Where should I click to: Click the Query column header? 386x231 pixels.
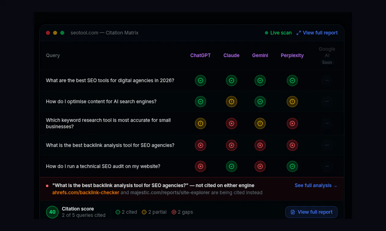(53, 55)
